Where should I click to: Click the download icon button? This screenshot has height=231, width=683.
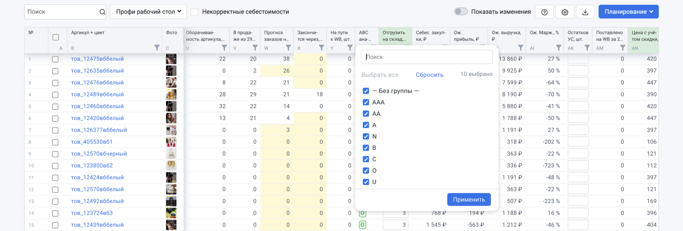click(585, 12)
